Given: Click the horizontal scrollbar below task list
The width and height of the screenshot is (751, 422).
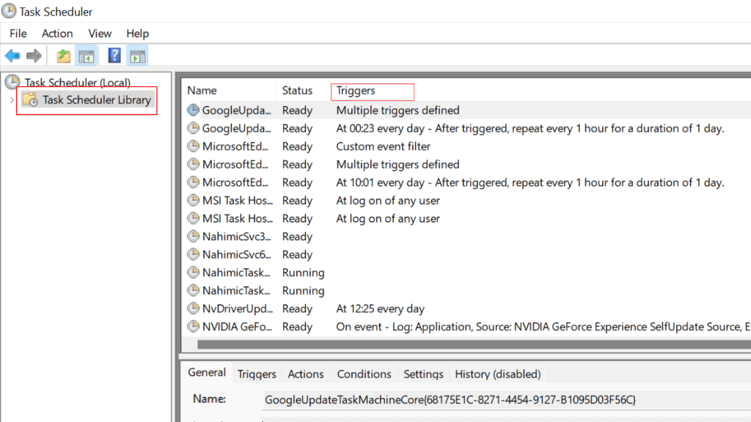Looking at the screenshot, I should [469, 344].
